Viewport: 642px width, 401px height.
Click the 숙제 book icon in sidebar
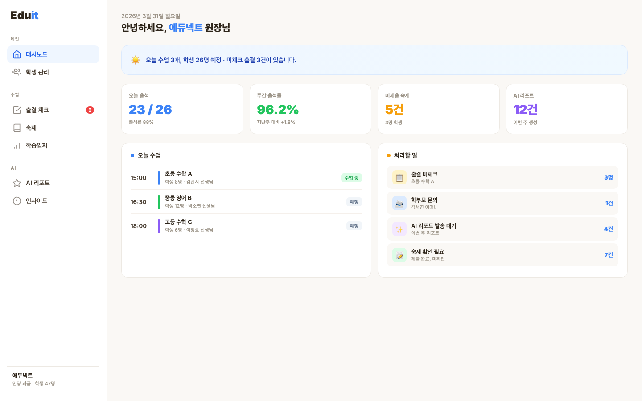point(17,128)
